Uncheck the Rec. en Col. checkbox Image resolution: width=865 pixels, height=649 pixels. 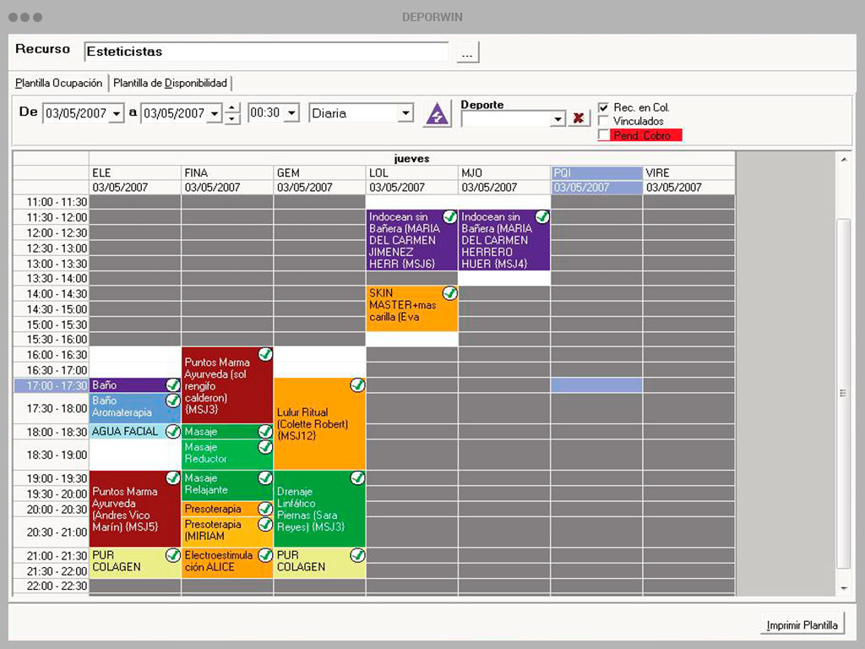point(603,107)
